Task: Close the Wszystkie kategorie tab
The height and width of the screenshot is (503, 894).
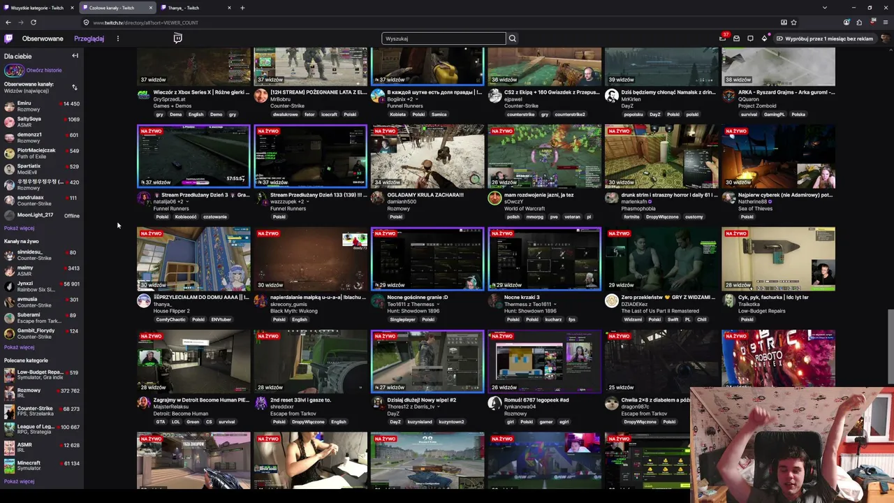Action: (72, 8)
